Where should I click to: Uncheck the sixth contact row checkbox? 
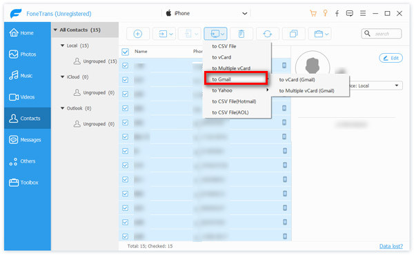tap(125, 136)
